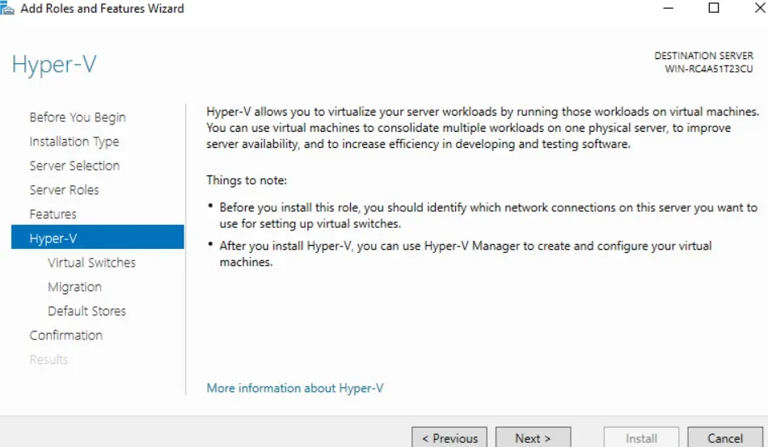Open More information about Hyper-V link
The image size is (768, 447).
[295, 388]
